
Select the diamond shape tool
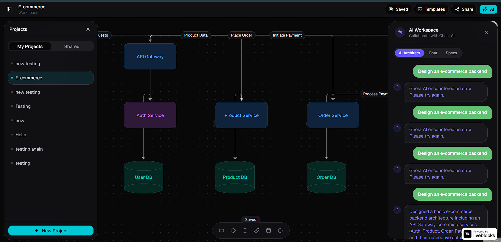(x=233, y=231)
